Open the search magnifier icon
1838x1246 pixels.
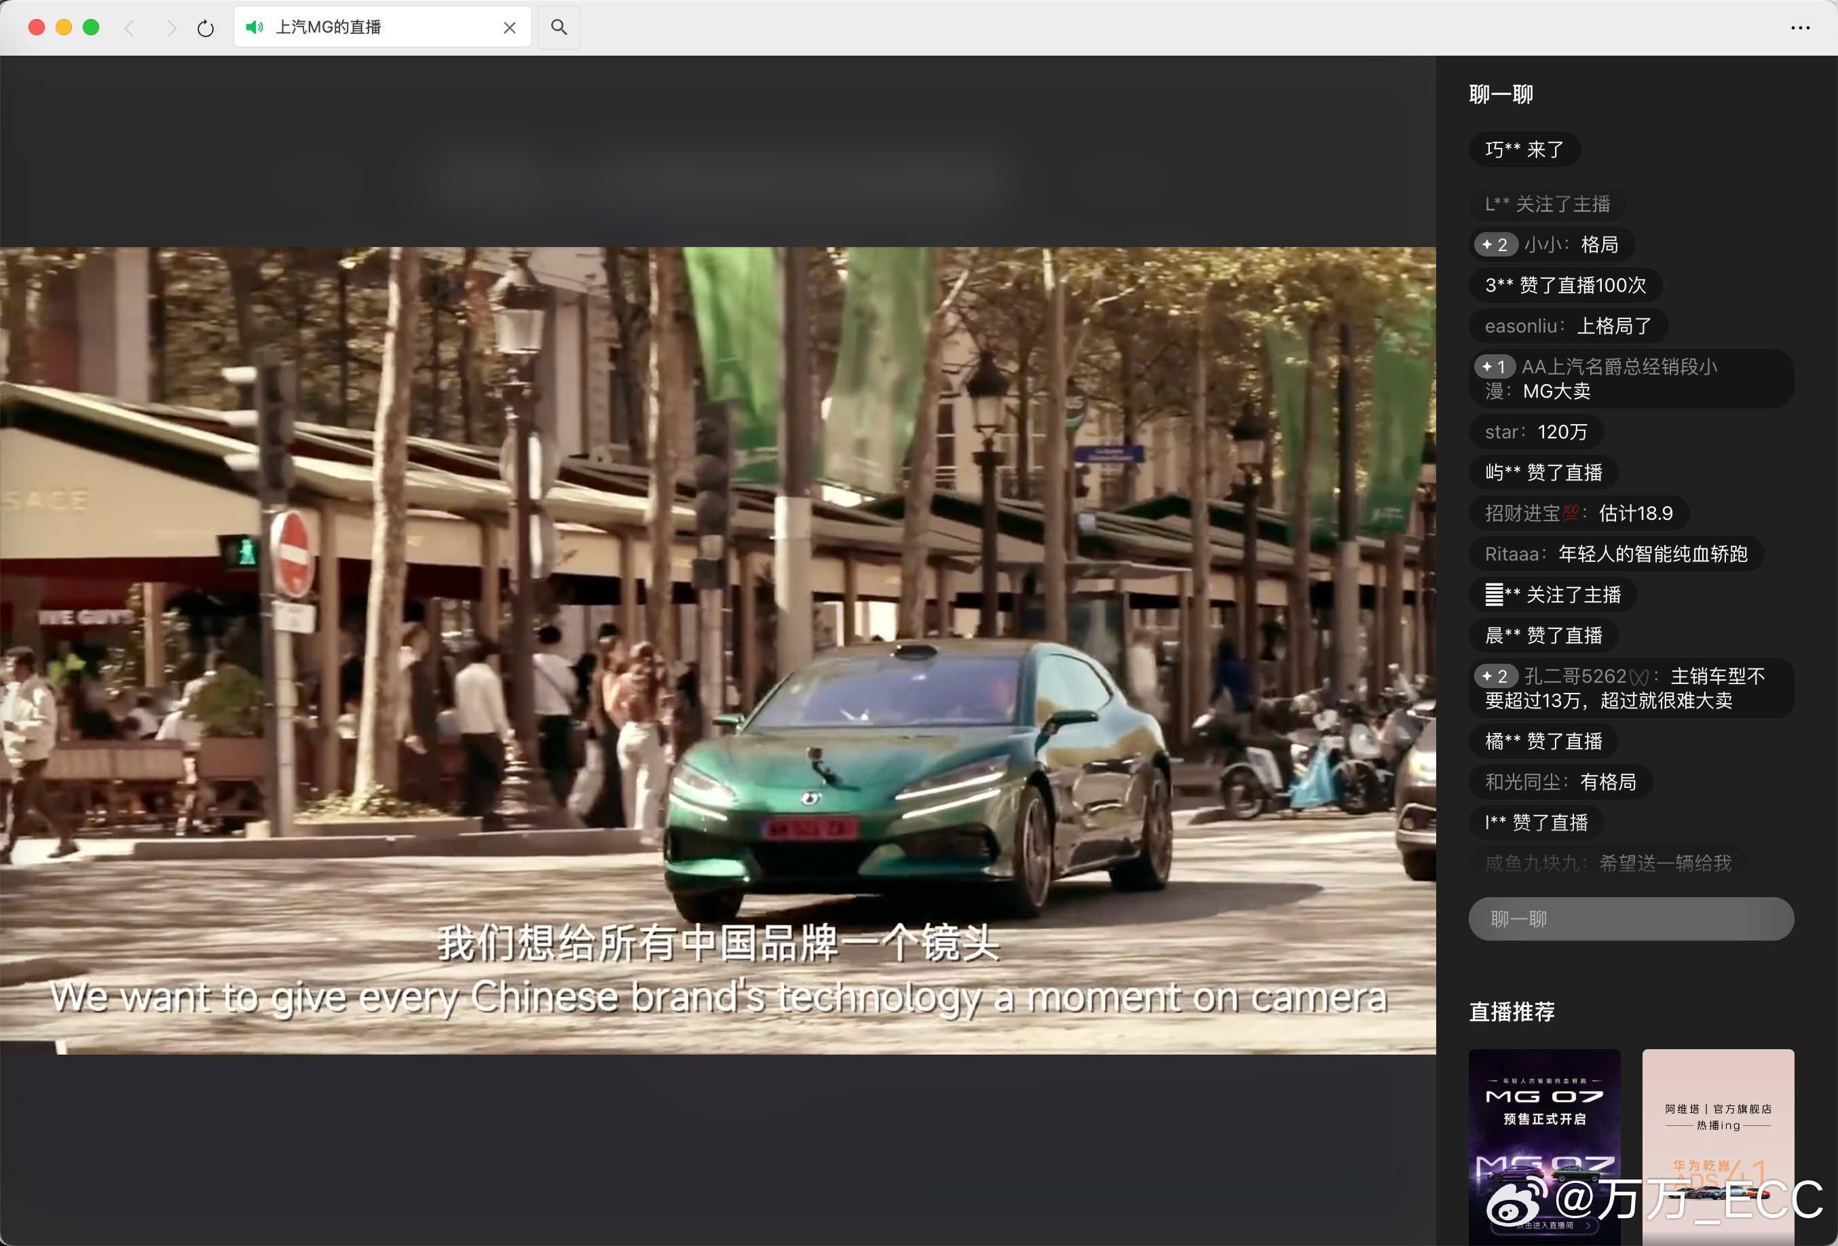(559, 28)
